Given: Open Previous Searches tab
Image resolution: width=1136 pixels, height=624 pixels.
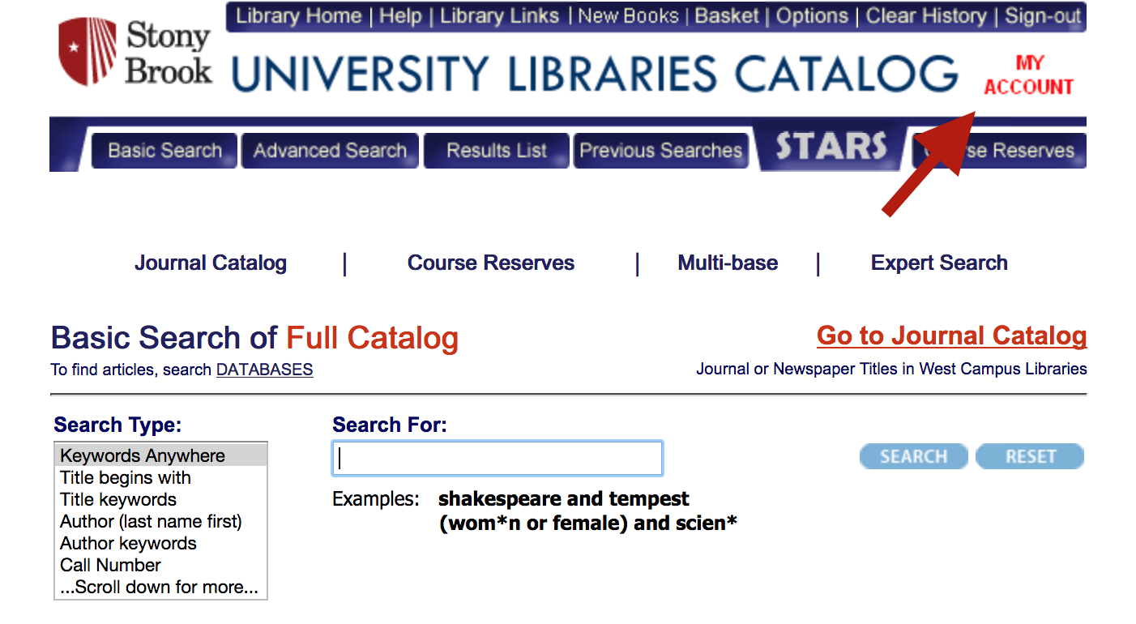Looking at the screenshot, I should pos(660,151).
